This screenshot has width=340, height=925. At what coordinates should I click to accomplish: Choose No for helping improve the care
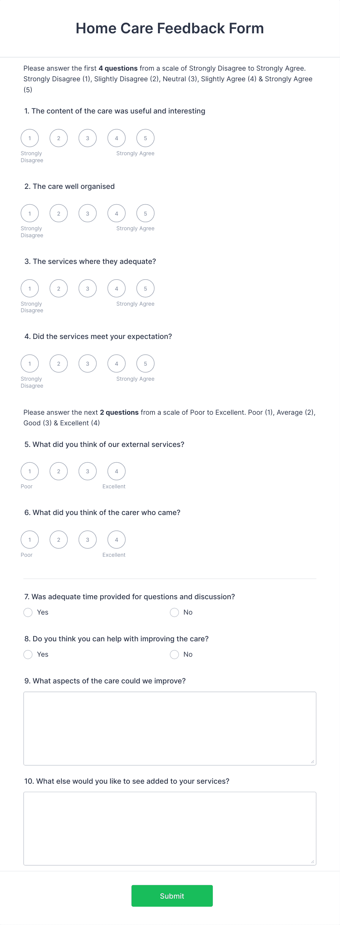tap(174, 654)
